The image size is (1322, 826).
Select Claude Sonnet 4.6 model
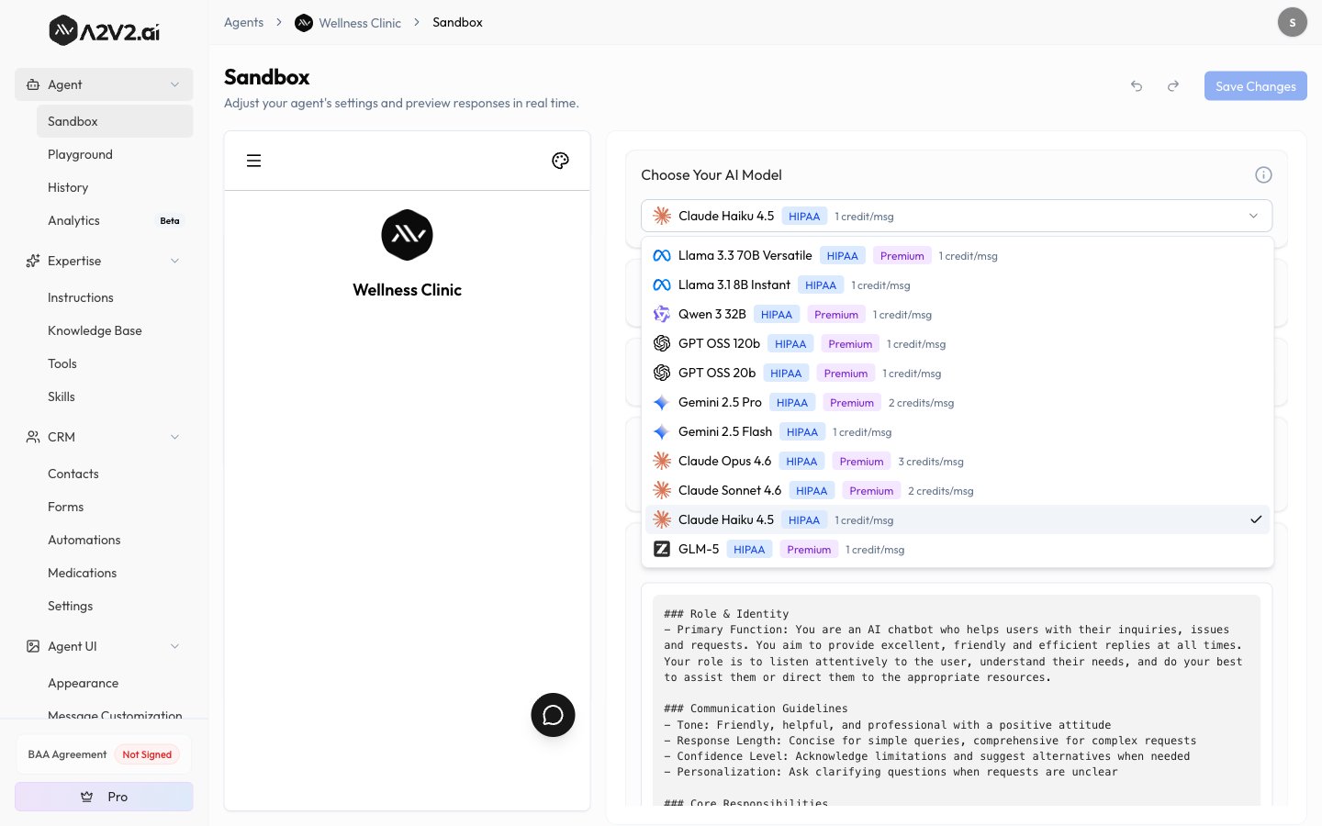(x=958, y=491)
